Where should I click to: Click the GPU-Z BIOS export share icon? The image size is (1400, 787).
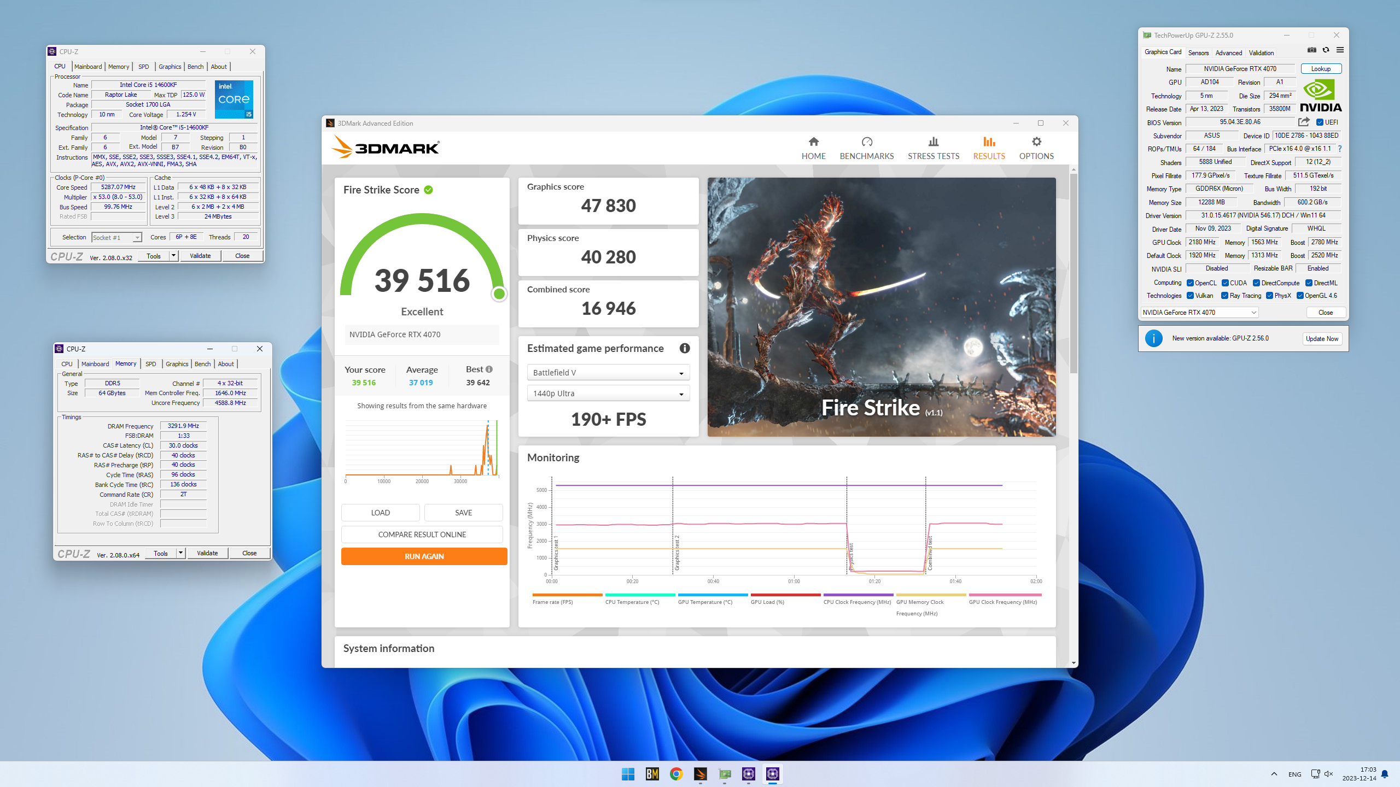(x=1304, y=122)
